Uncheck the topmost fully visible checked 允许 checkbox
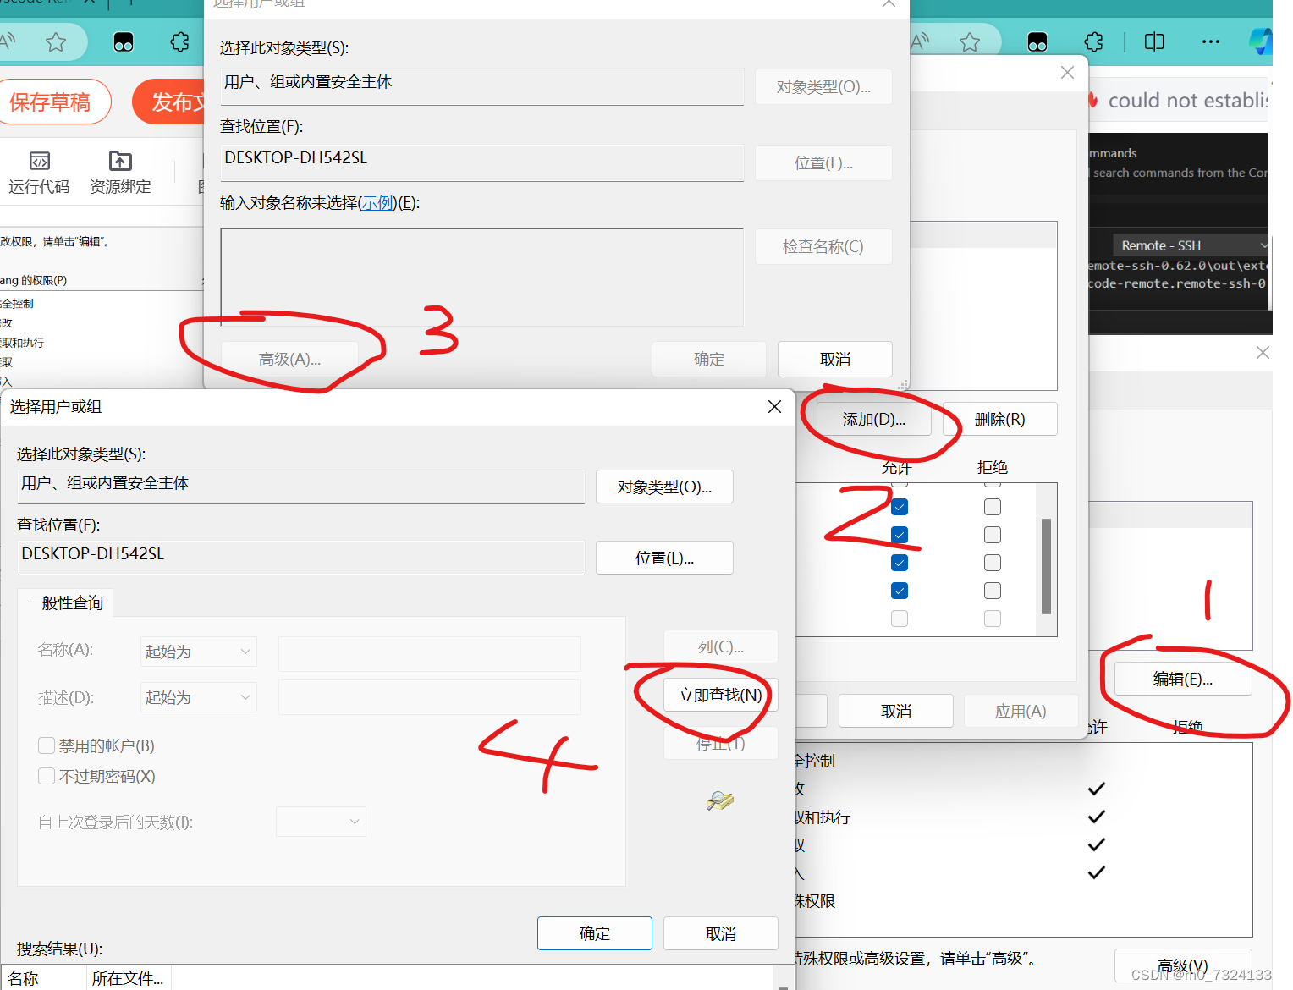 [x=900, y=507]
